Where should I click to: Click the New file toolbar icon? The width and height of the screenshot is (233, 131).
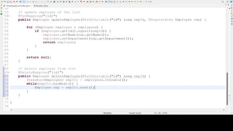tap(2, 1)
